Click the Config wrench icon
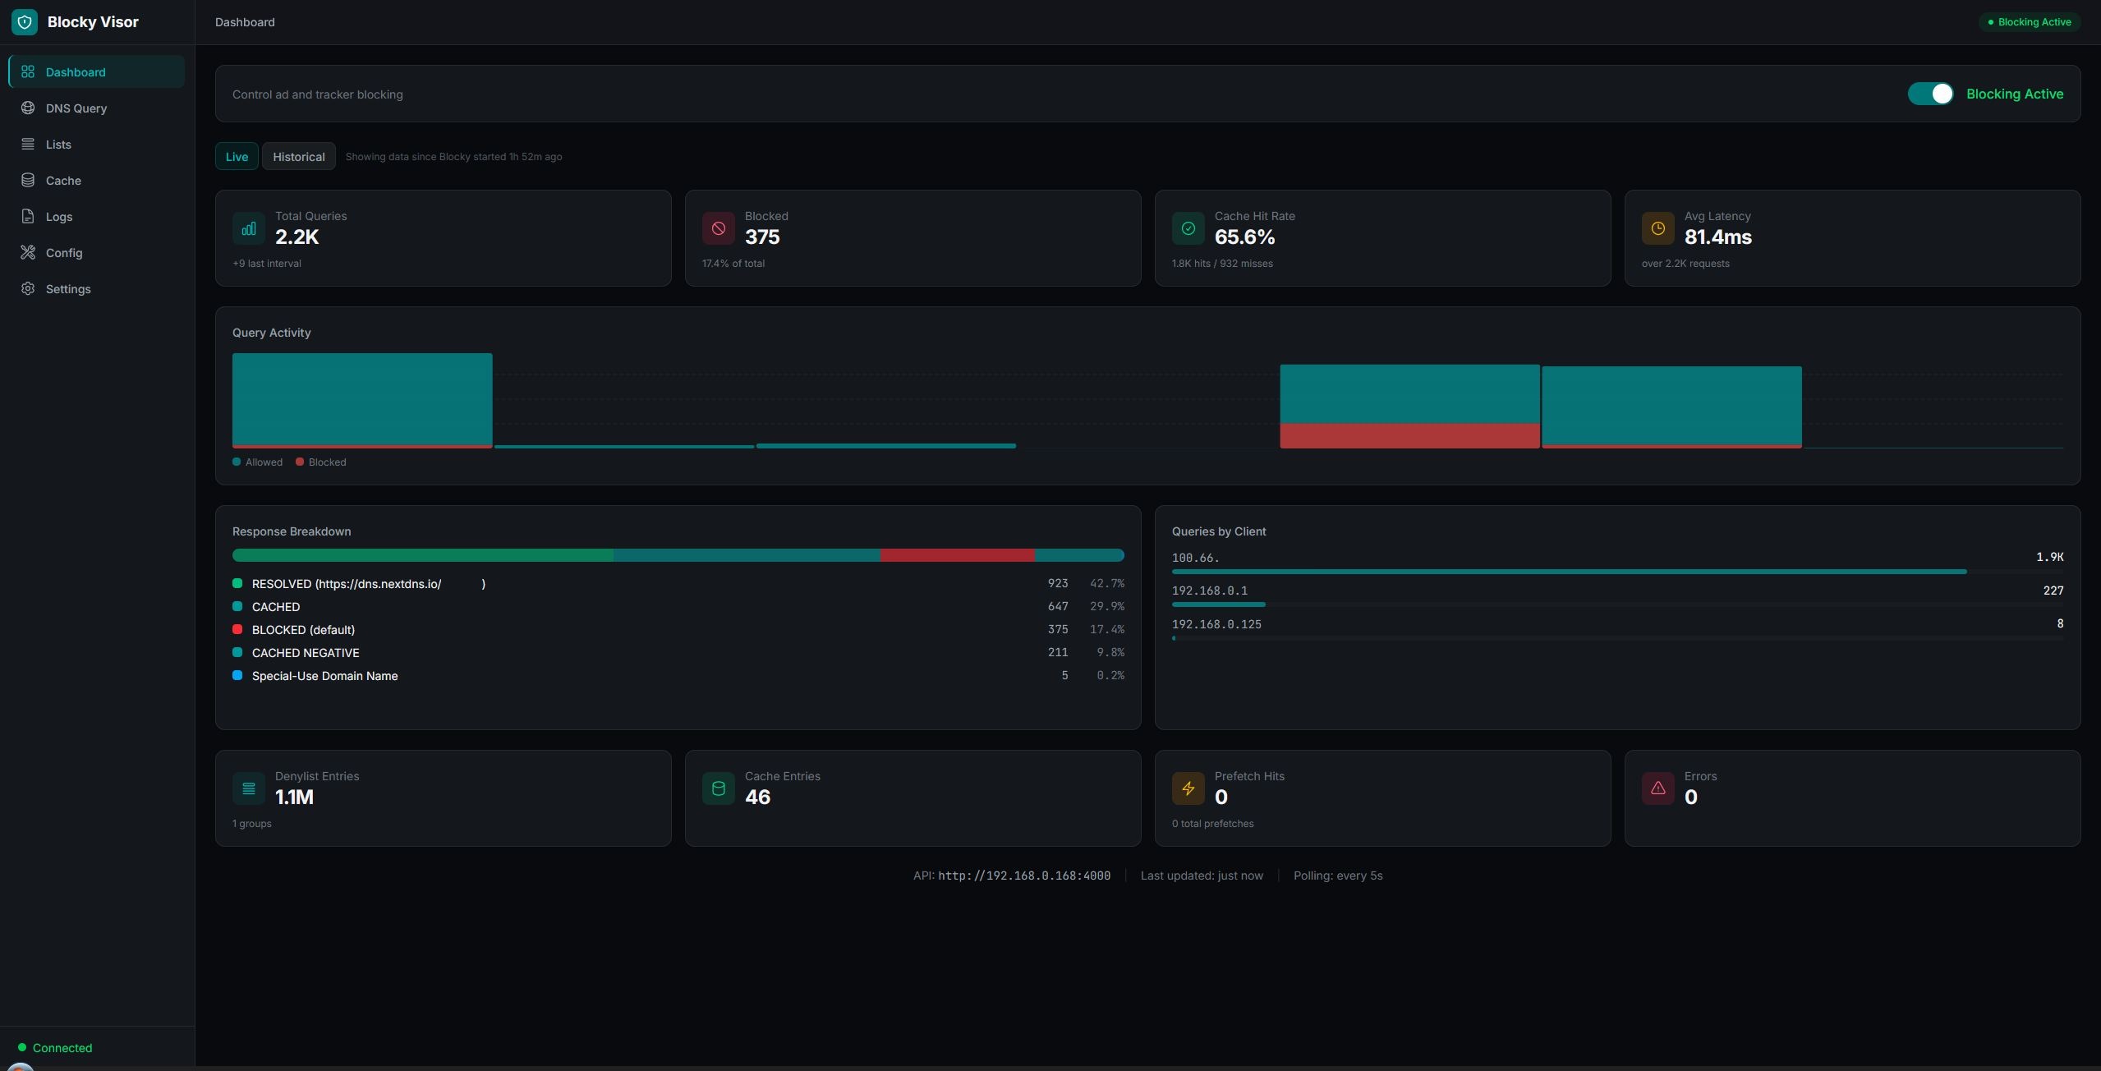Image resolution: width=2101 pixels, height=1071 pixels. click(x=28, y=253)
